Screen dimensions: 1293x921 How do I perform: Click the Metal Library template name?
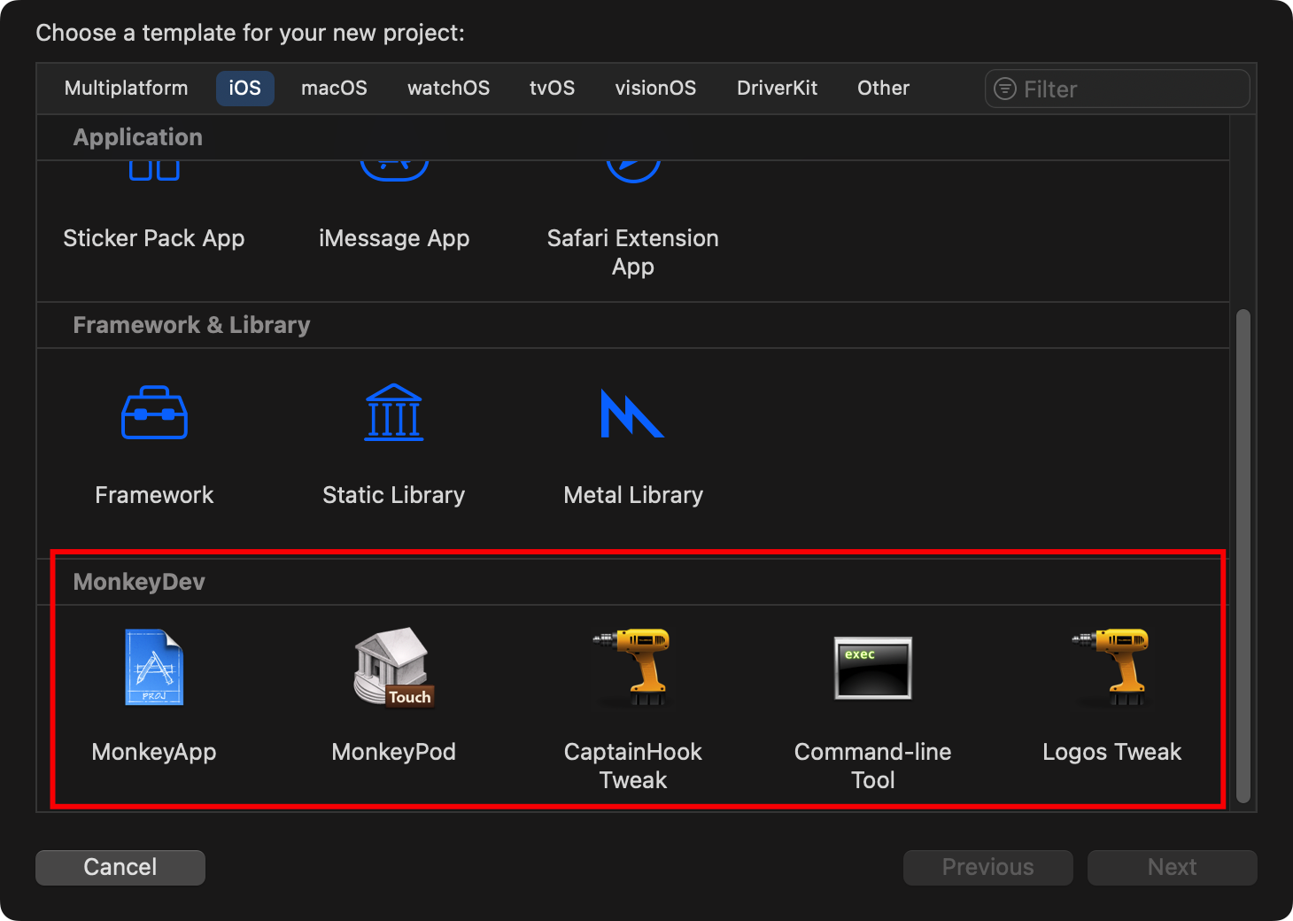click(633, 495)
